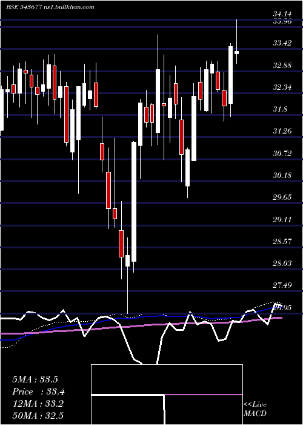Click the 34.14 price axis label
The width and height of the screenshot is (303, 425).
(x=284, y=15)
